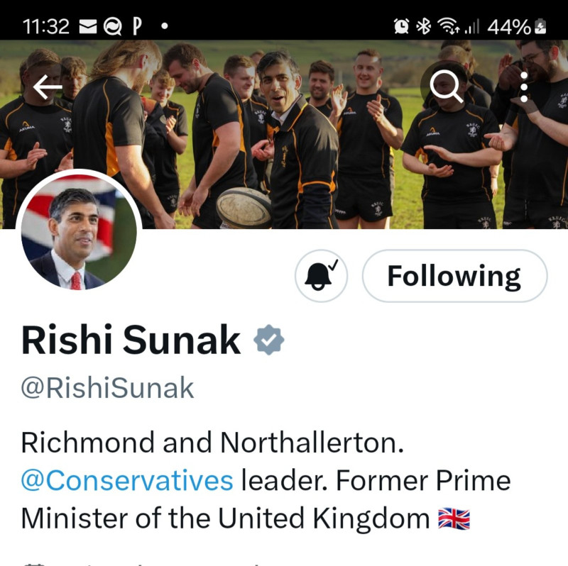
Task: Open the circular profile picture
Action: (79, 232)
